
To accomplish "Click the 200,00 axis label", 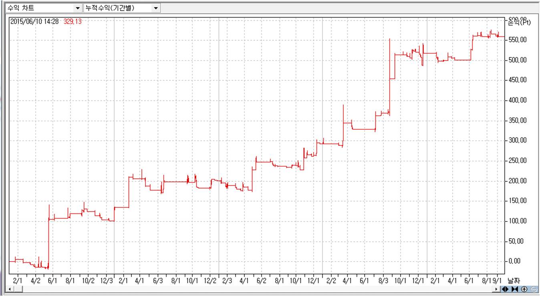I will click(517, 181).
